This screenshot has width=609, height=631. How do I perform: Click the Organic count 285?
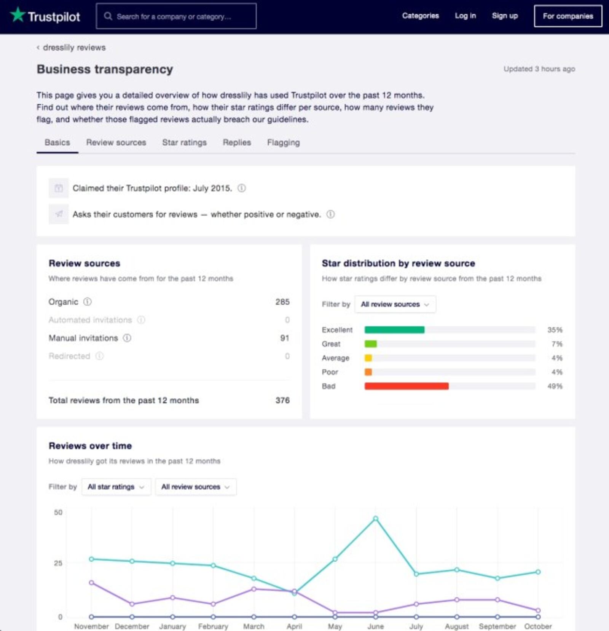point(282,302)
